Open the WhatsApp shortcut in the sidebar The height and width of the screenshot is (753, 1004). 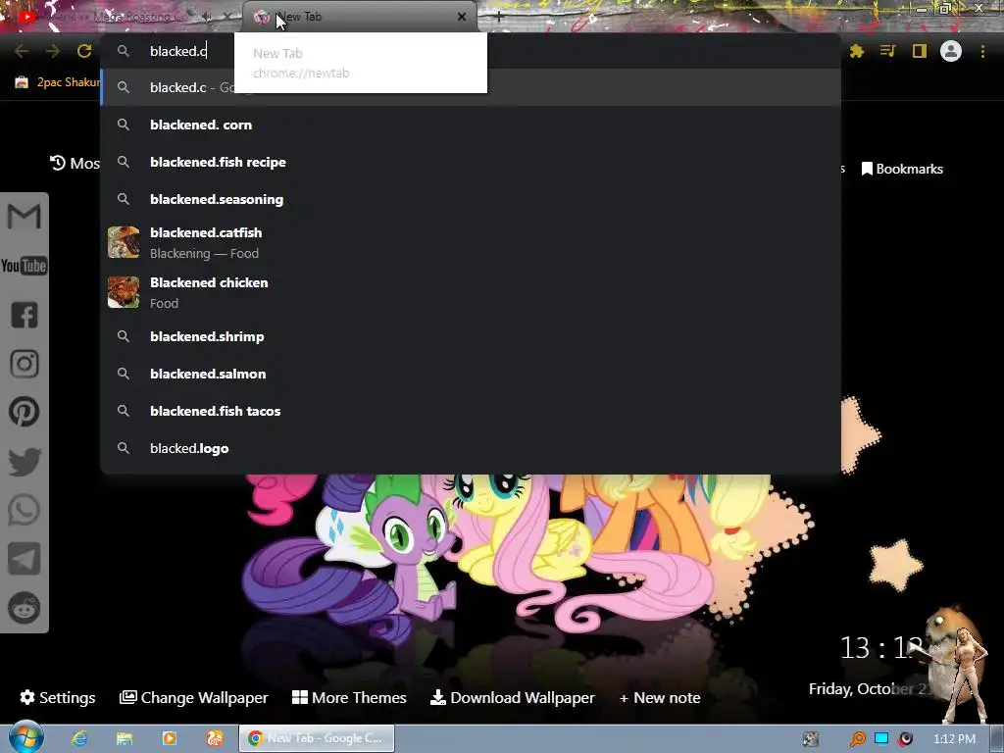click(x=25, y=510)
